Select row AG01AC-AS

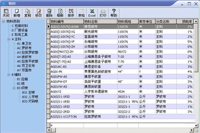click(122, 67)
